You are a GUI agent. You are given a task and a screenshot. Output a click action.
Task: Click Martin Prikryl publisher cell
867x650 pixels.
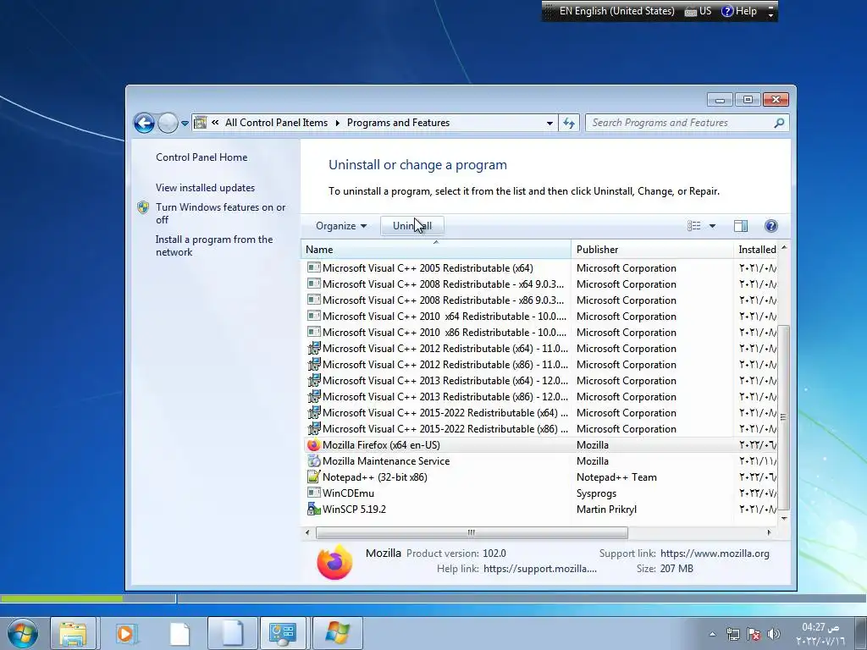point(606,509)
